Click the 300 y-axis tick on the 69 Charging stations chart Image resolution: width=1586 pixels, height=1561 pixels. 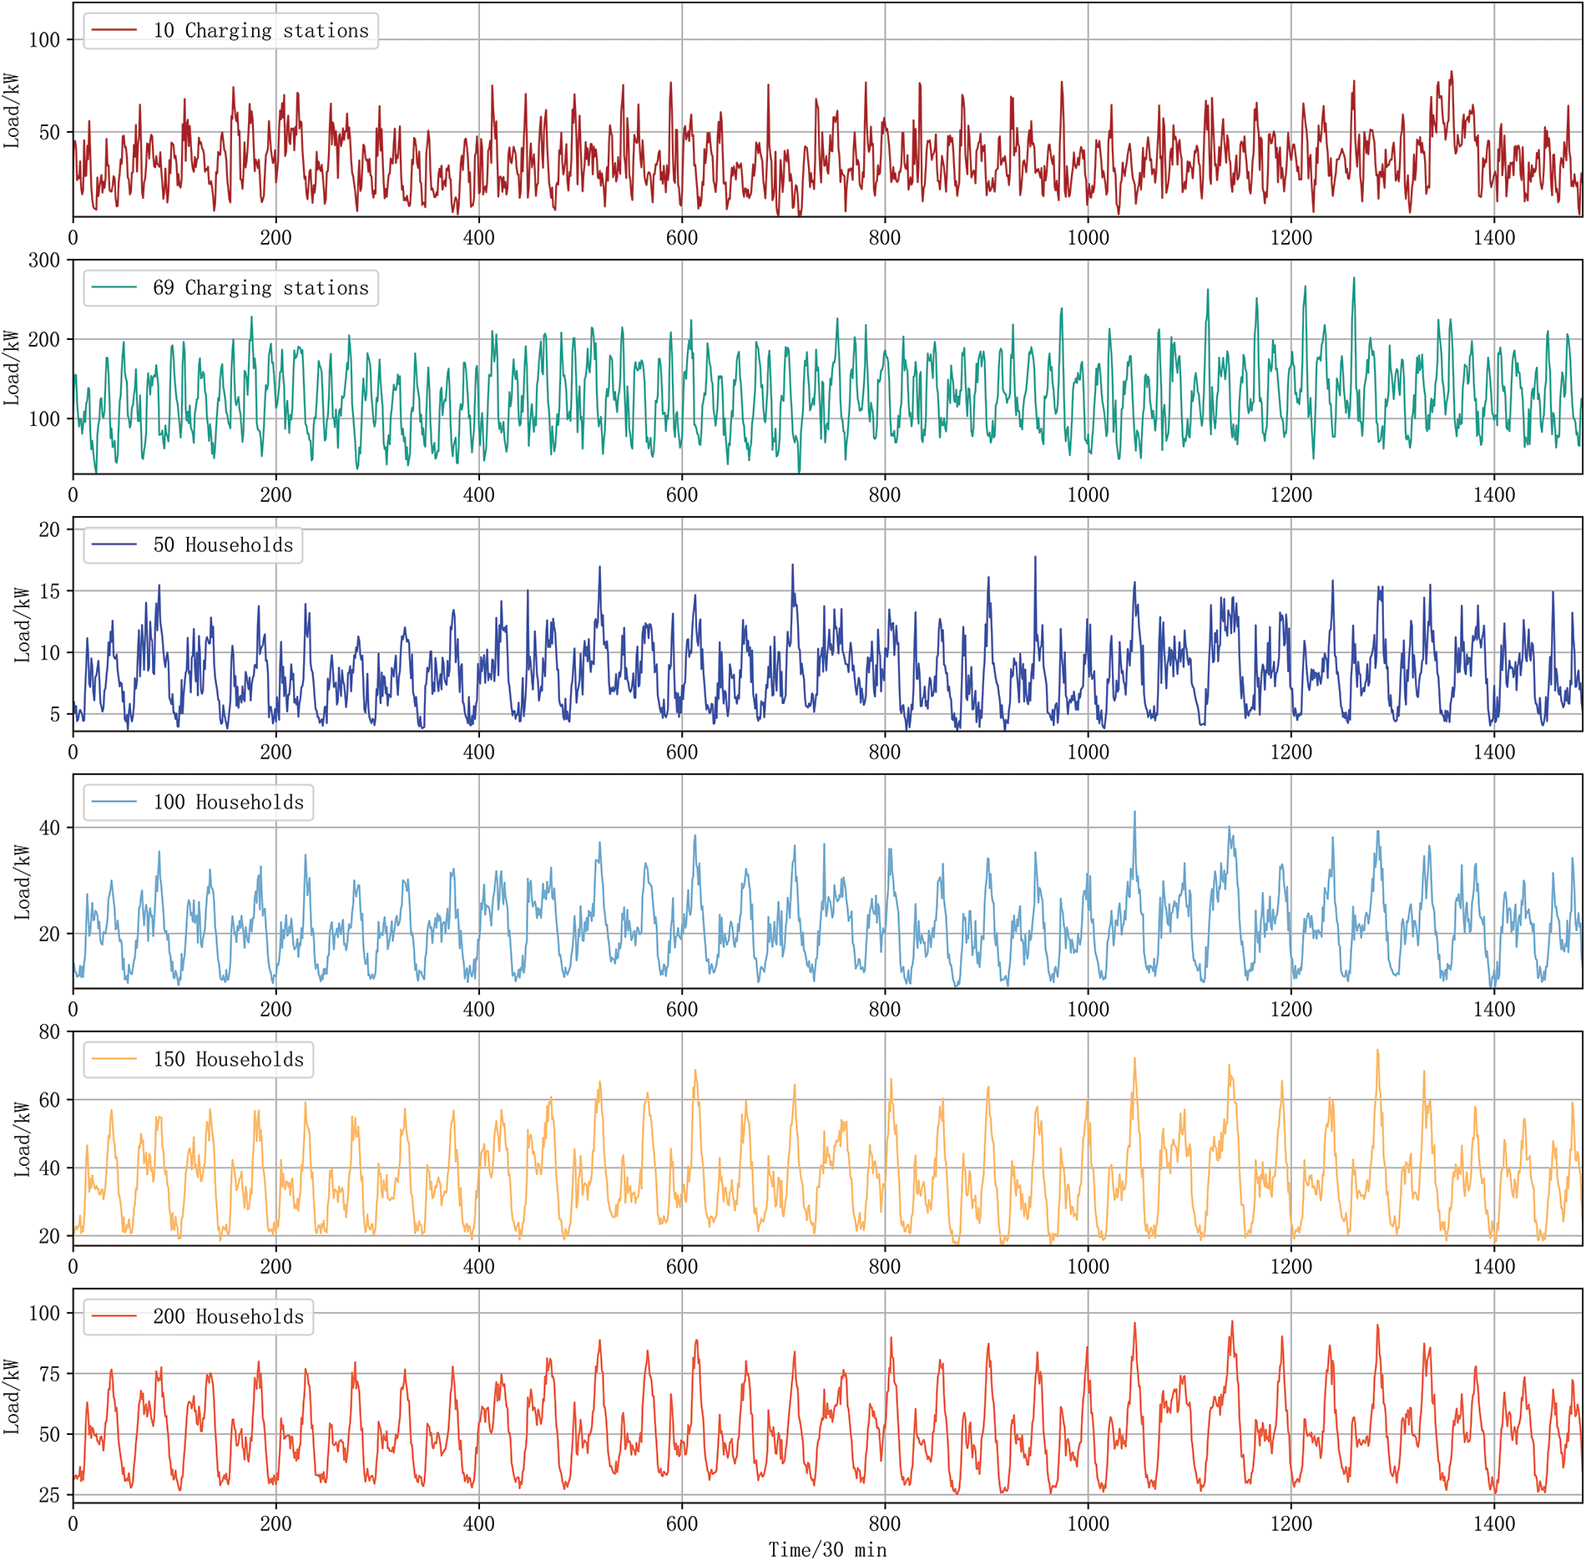[x=44, y=261]
